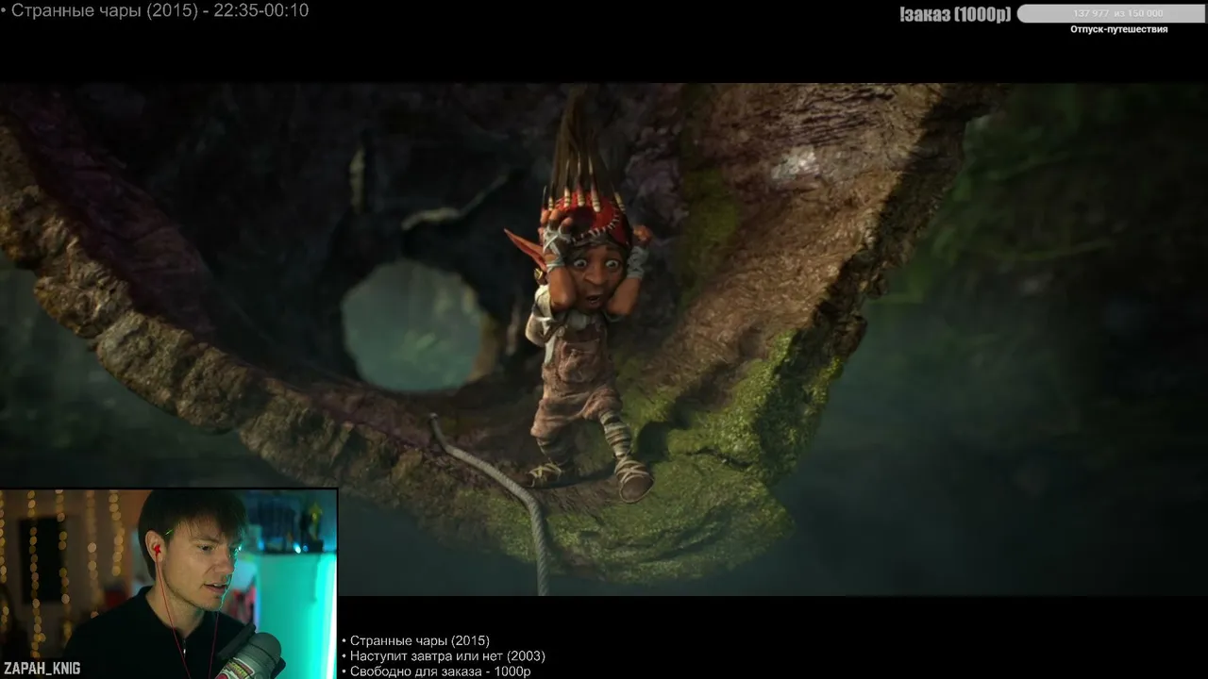
Task: Click the 'Странные чары (2015)' queue entry
Action: (419, 641)
